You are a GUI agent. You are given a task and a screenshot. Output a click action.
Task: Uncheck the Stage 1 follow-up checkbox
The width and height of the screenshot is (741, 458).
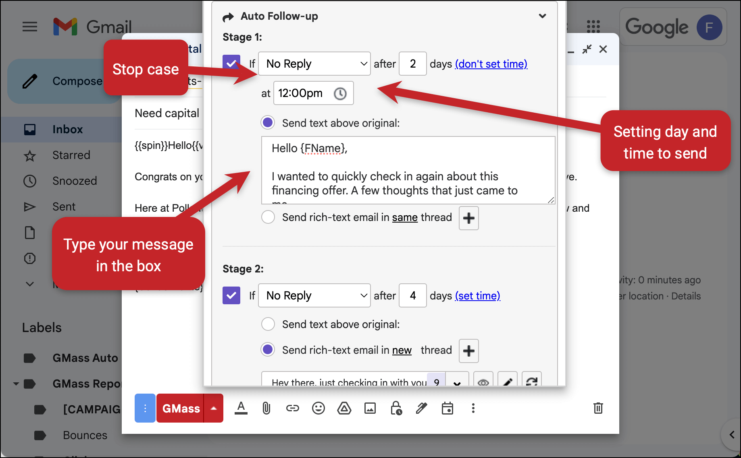click(x=231, y=63)
